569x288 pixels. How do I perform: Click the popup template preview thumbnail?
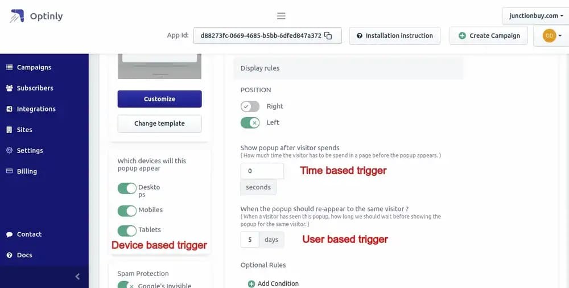(x=159, y=66)
